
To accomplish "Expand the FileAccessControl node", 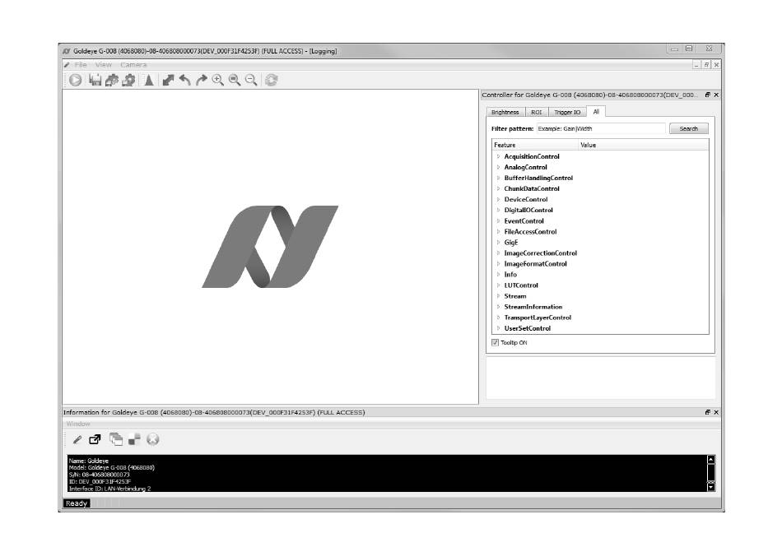I will [x=498, y=232].
